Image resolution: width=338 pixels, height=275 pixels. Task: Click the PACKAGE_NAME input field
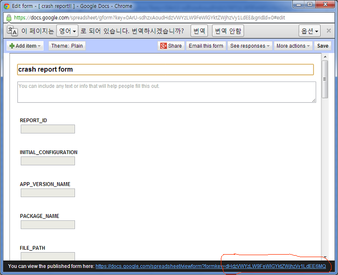48,225
